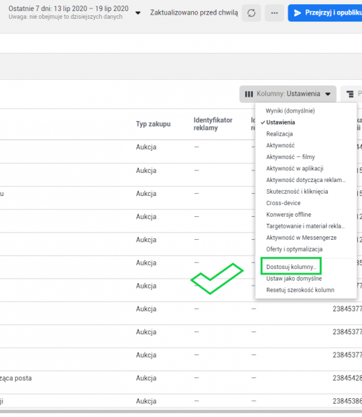Click the horizontal scrollbar at table bottom

pos(181,411)
